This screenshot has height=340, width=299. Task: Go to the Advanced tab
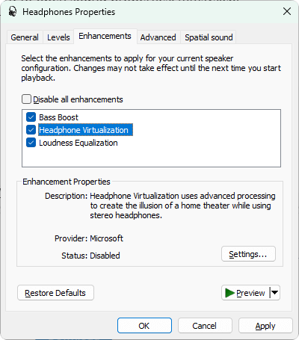[158, 37]
